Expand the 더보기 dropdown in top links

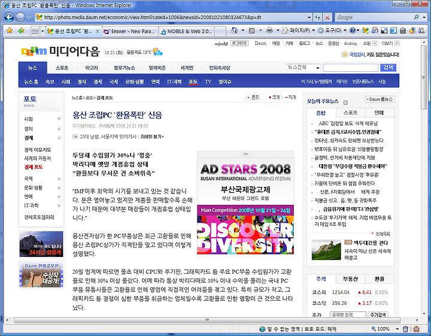(x=397, y=44)
